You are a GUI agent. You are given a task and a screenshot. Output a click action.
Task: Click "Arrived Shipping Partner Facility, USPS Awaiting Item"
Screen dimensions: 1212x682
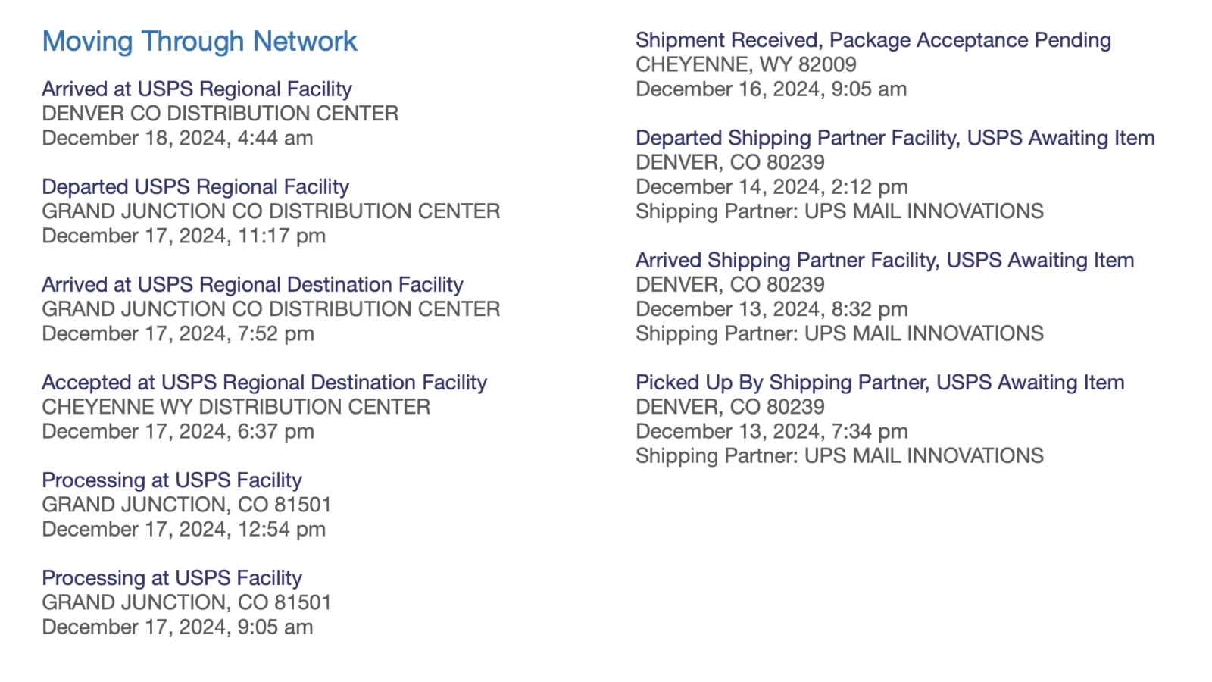click(x=884, y=260)
